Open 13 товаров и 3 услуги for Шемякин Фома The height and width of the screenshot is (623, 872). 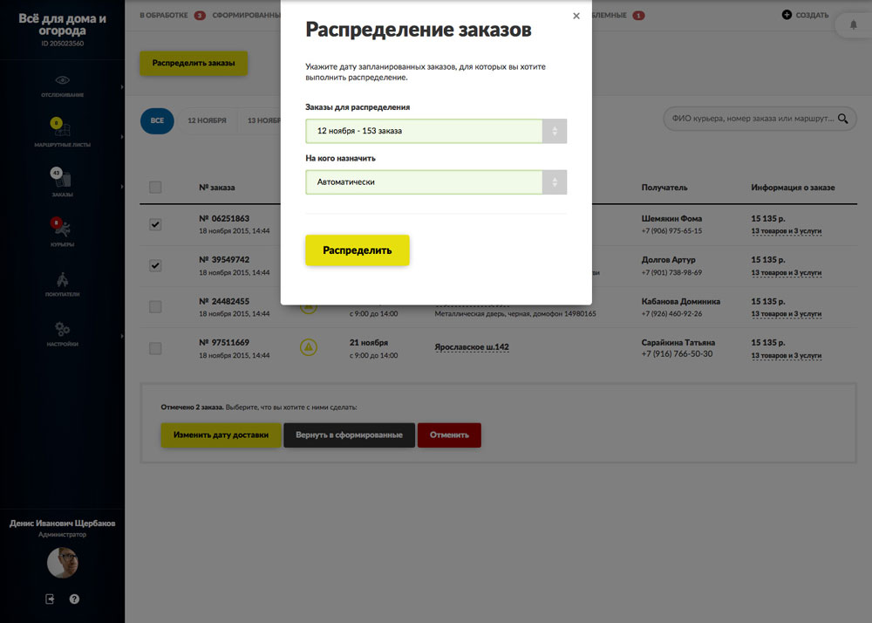tap(786, 231)
